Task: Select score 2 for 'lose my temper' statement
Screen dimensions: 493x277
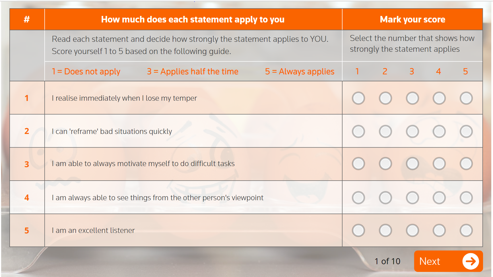Action: click(x=385, y=98)
